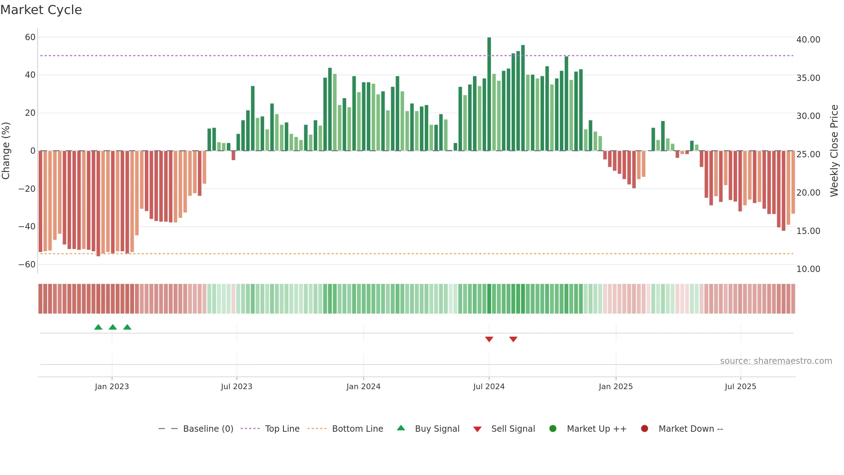
Task: Select the third buy signal triangle
Action: click(127, 327)
